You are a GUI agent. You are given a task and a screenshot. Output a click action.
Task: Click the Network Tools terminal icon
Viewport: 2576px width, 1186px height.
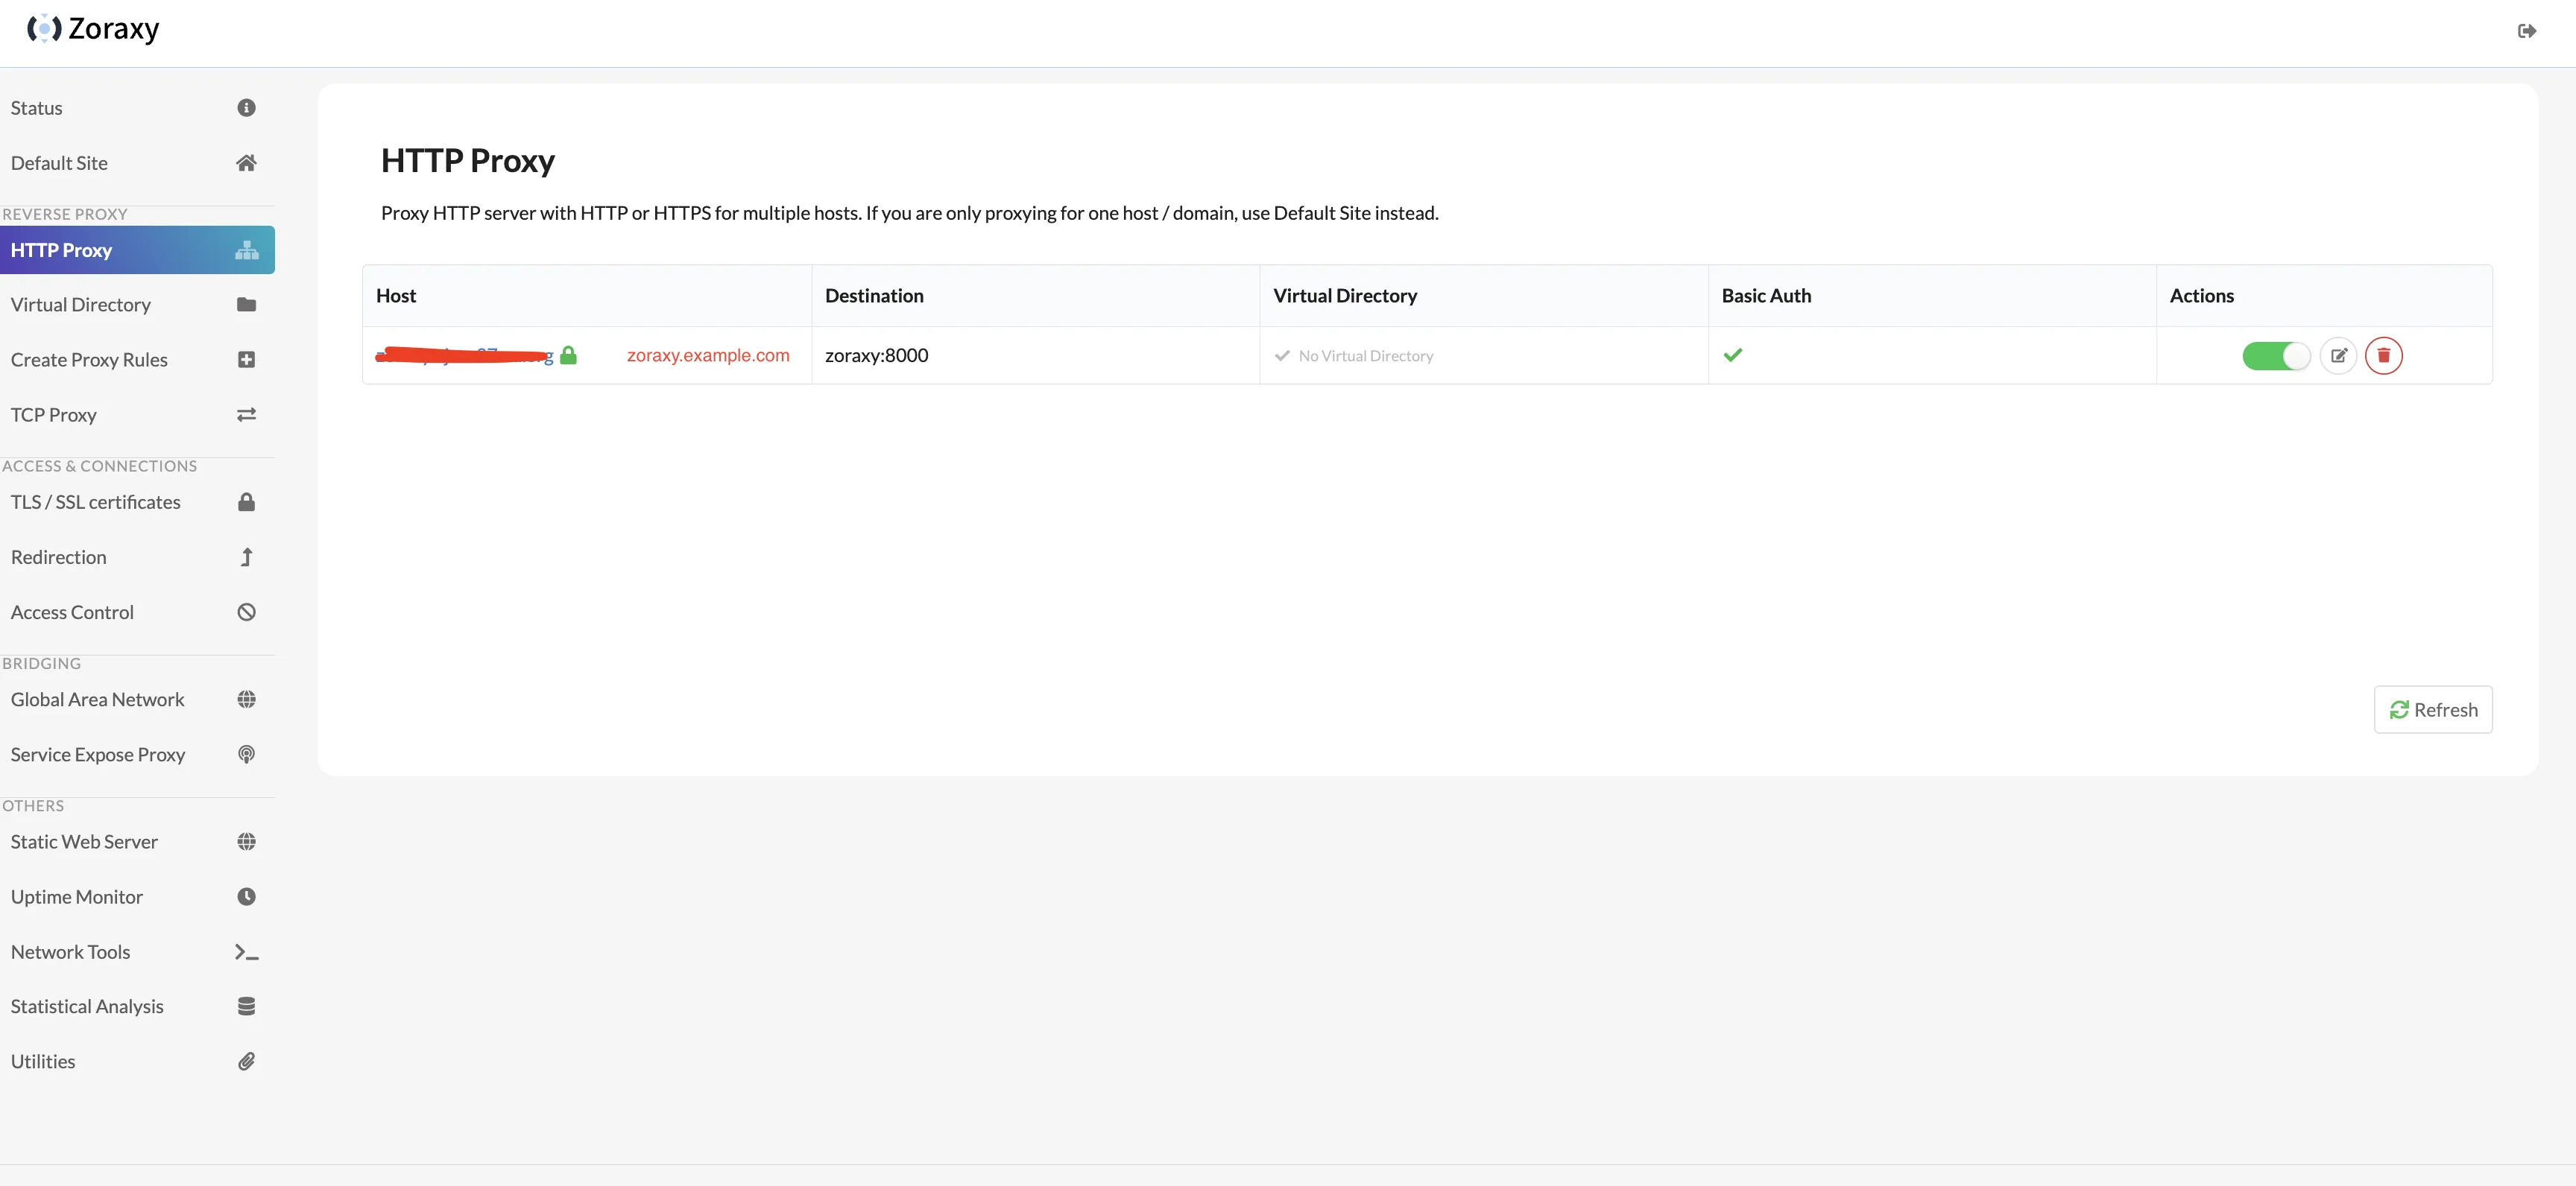click(x=246, y=952)
